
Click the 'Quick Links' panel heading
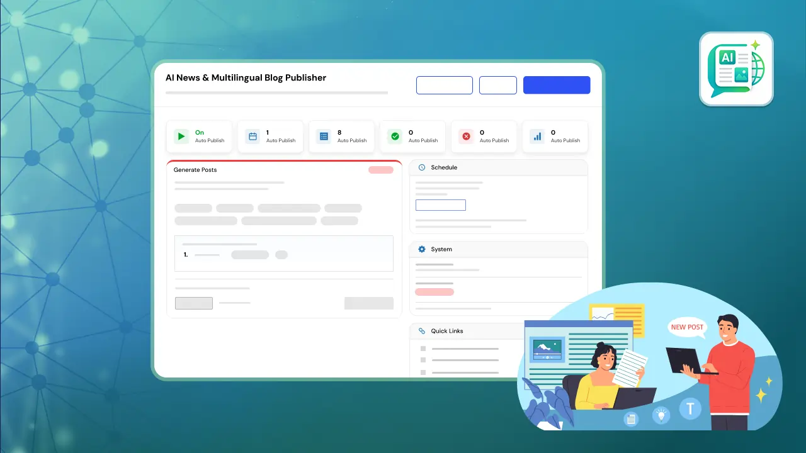click(x=447, y=331)
